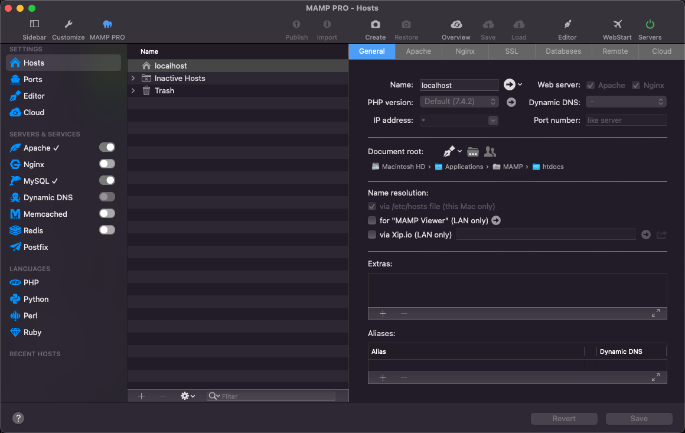This screenshot has width=685, height=433.
Task: Switch to the Apache tab
Action: tap(419, 51)
